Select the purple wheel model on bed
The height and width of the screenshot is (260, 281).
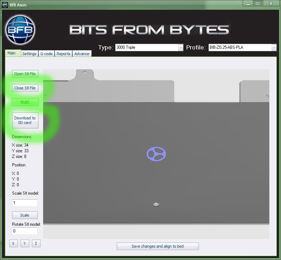click(x=156, y=154)
